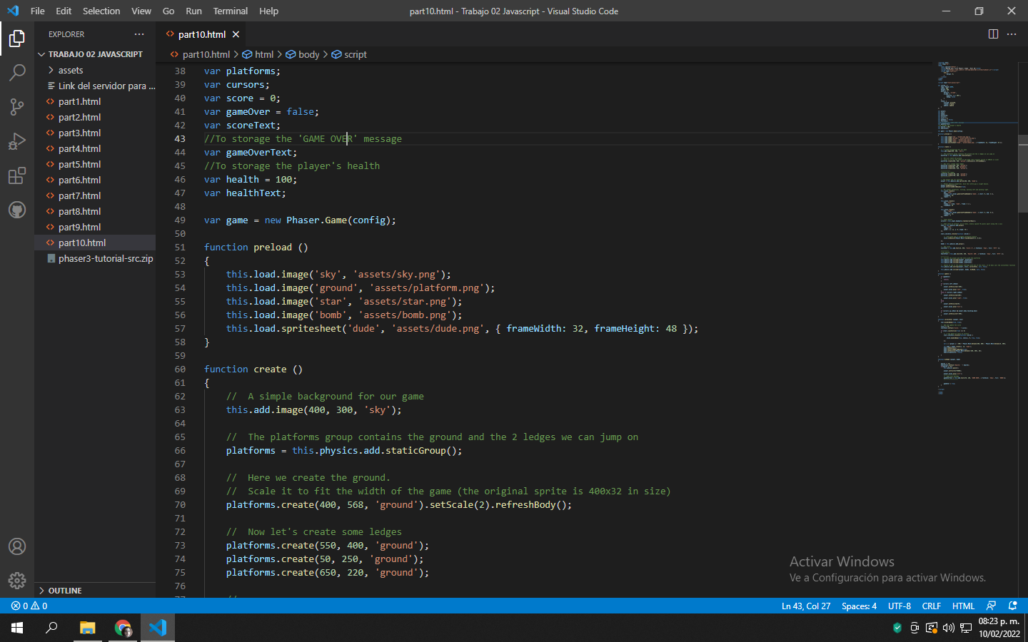This screenshot has width=1028, height=642.
Task: Select the part10.html editor tab
Action: point(202,34)
